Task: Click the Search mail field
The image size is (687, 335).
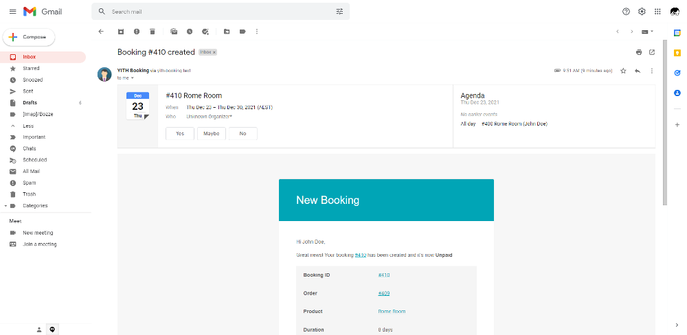Action: pyautogui.click(x=221, y=12)
